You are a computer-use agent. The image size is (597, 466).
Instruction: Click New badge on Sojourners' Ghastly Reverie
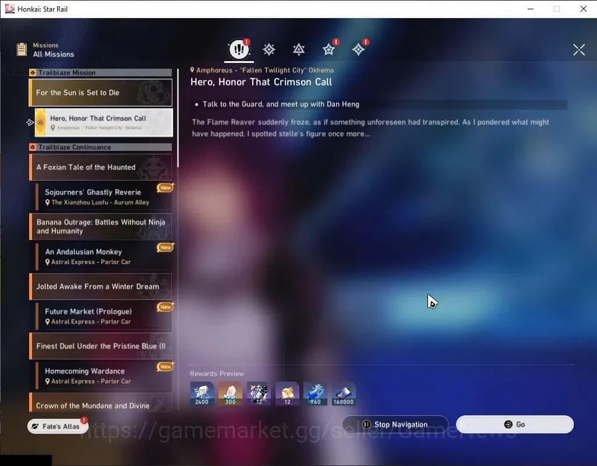coord(165,188)
